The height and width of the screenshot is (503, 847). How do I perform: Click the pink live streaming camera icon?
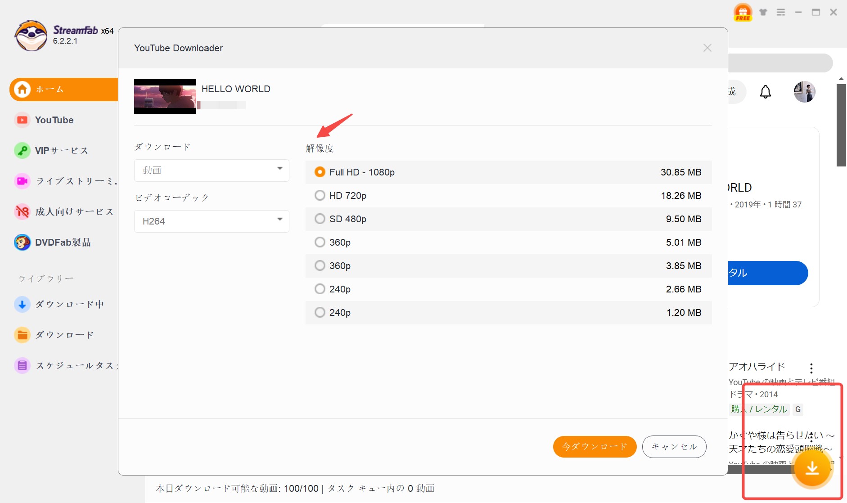coord(22,181)
